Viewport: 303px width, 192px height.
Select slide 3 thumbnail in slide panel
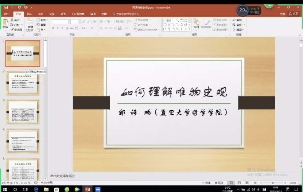pyautogui.click(x=23, y=112)
